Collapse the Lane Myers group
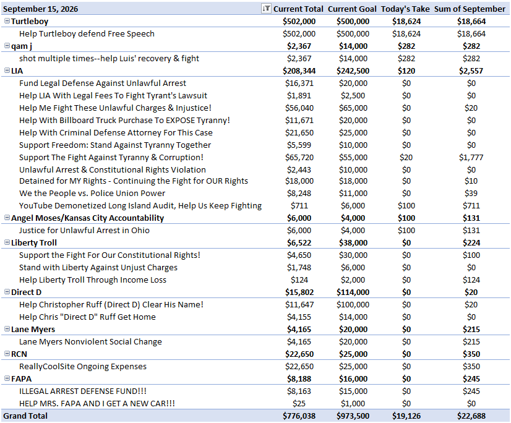Screen dimensions: 511x423 coord(7,329)
